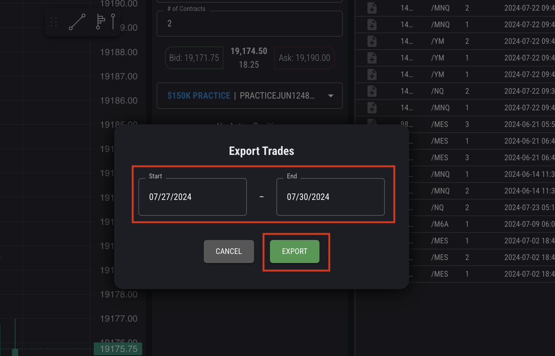Click note icon on /NQ 2024-07-22 row

372,91
